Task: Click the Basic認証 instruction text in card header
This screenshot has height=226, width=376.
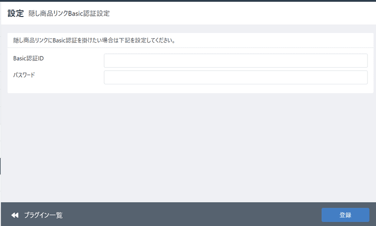Action: (94, 40)
